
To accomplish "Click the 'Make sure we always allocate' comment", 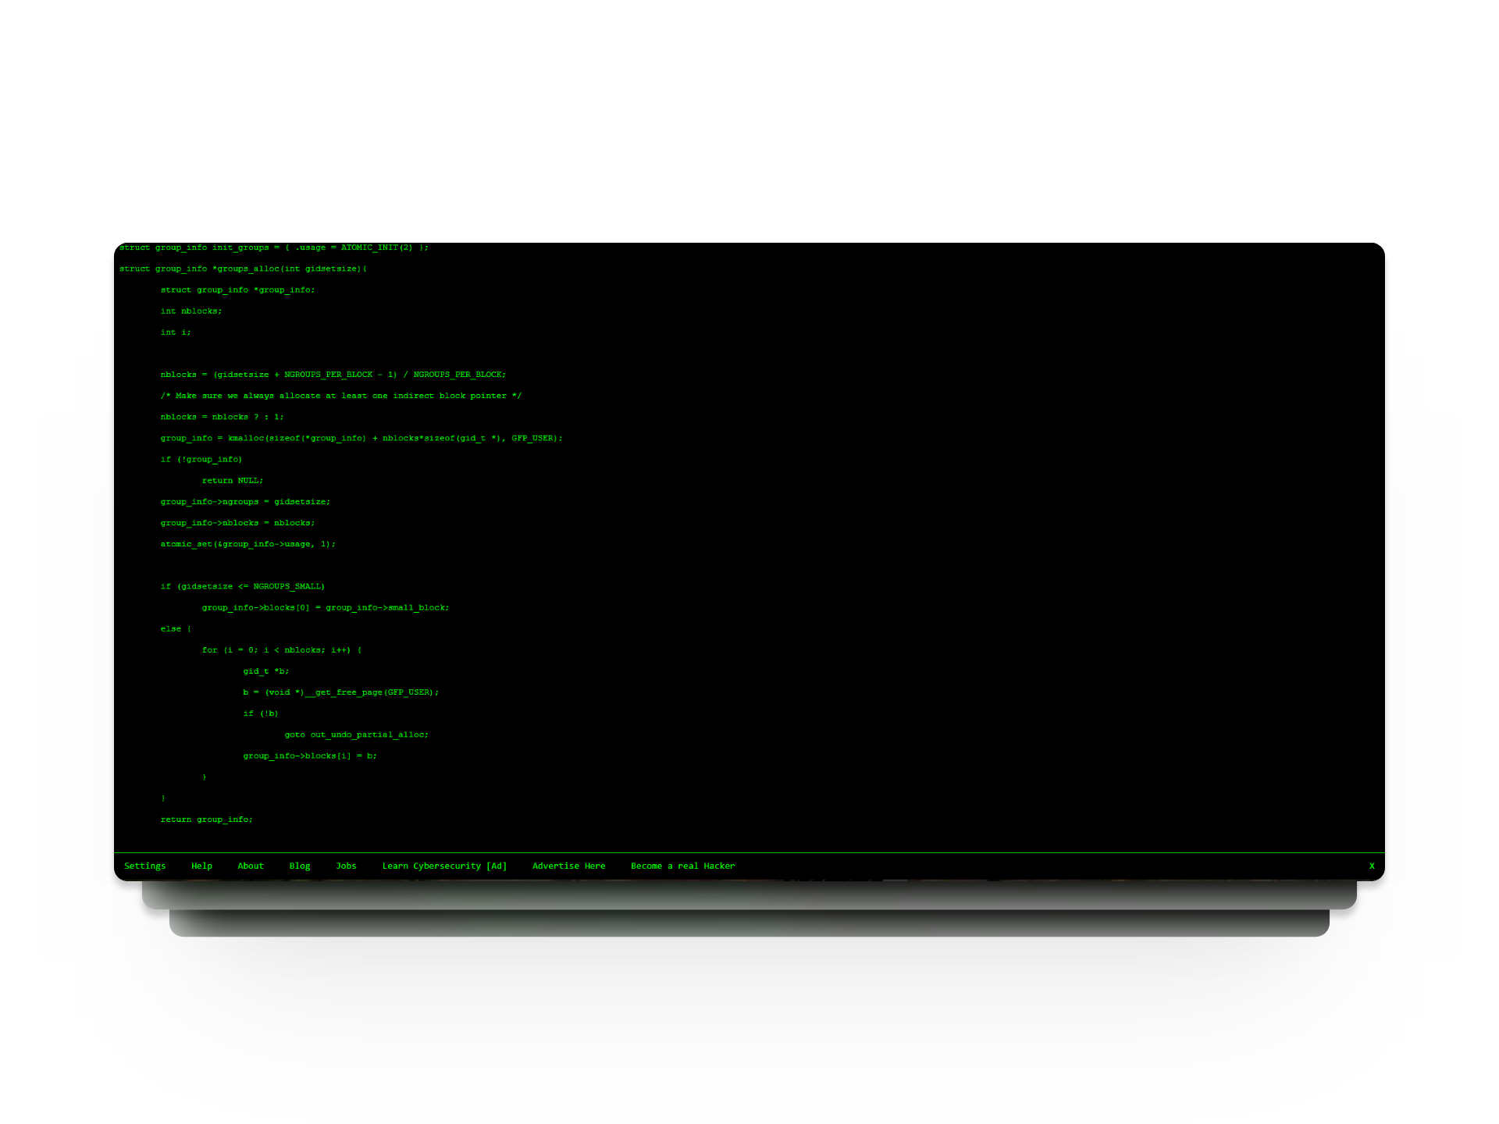I will coord(340,396).
